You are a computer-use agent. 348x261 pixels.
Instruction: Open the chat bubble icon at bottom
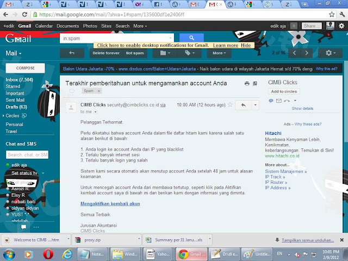click(x=23, y=227)
